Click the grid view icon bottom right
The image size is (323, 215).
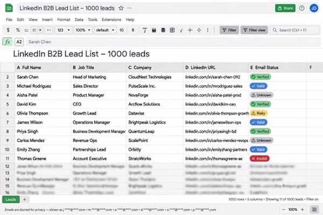click(x=314, y=210)
